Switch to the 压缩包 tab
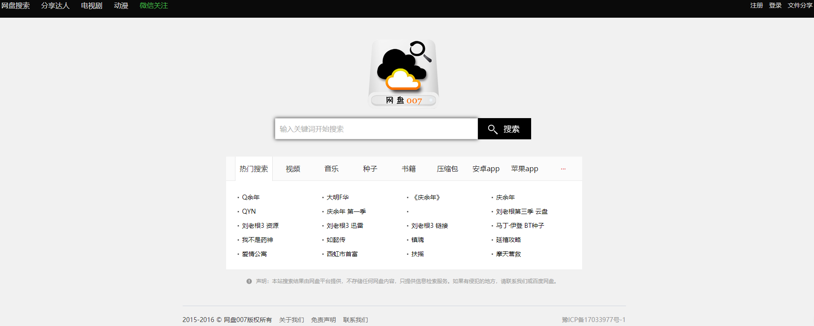Screen dimensions: 814x326 click(x=447, y=169)
